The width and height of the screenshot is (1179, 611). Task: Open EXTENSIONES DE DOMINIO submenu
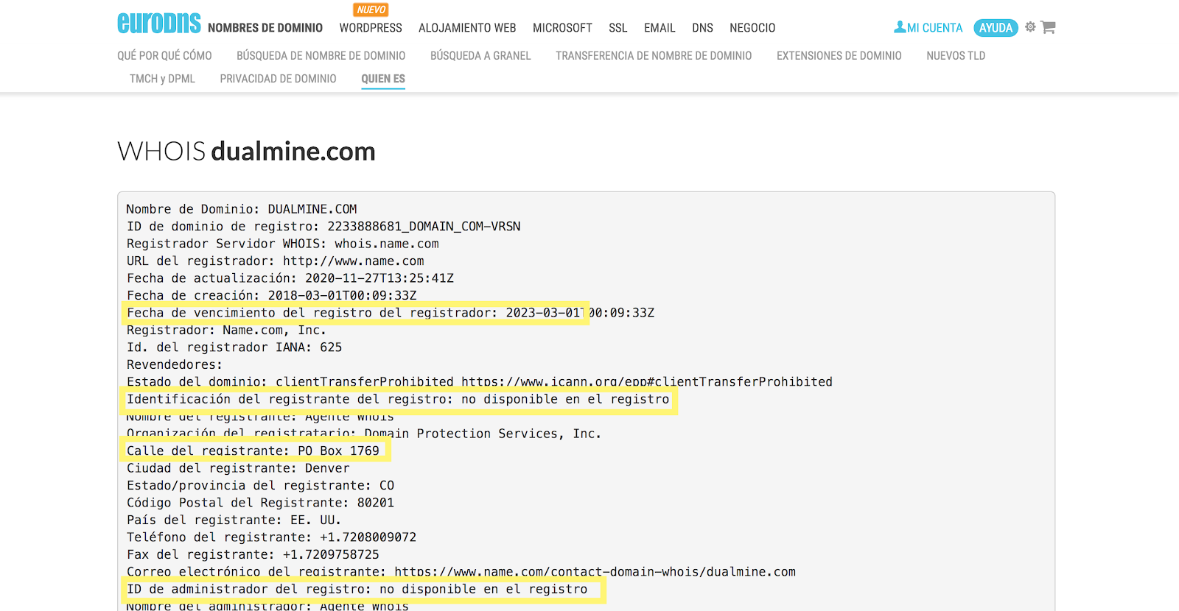click(839, 56)
